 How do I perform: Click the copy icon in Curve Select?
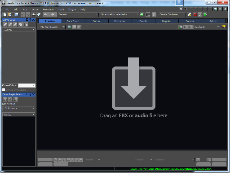tap(21, 24)
